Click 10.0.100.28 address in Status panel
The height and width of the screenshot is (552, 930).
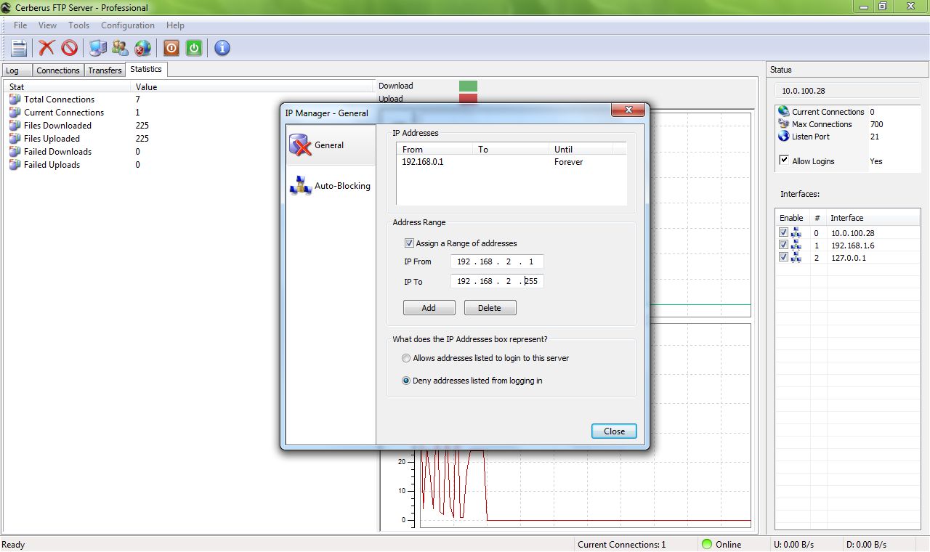click(803, 91)
